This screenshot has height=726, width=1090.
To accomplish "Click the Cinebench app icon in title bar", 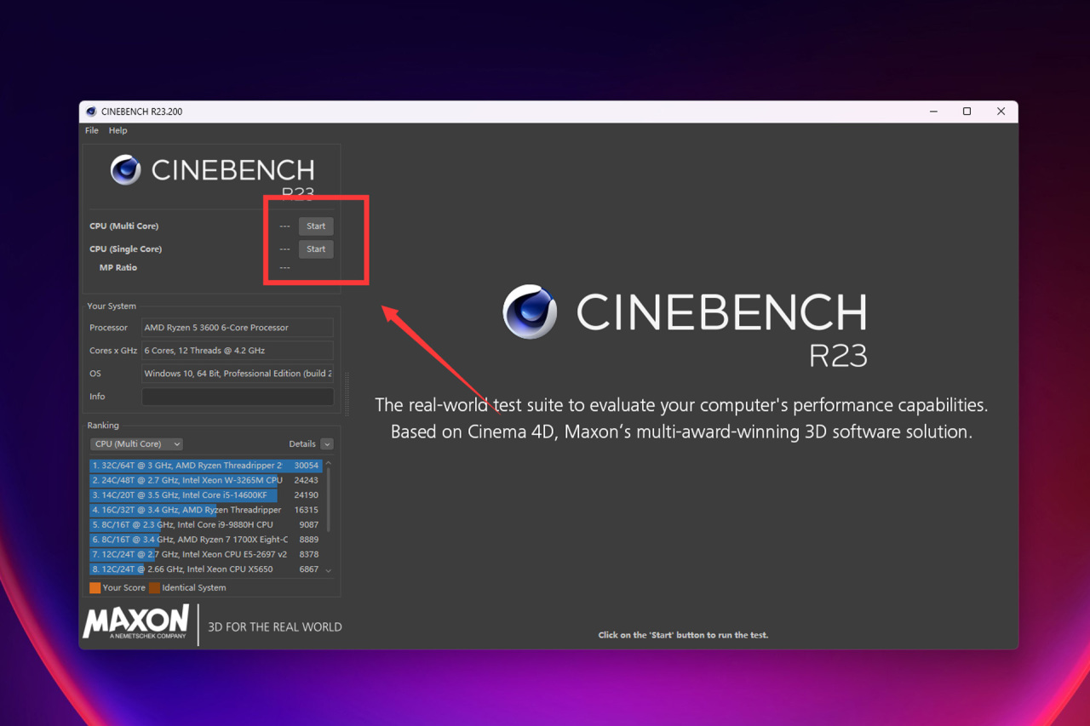I will 91,111.
